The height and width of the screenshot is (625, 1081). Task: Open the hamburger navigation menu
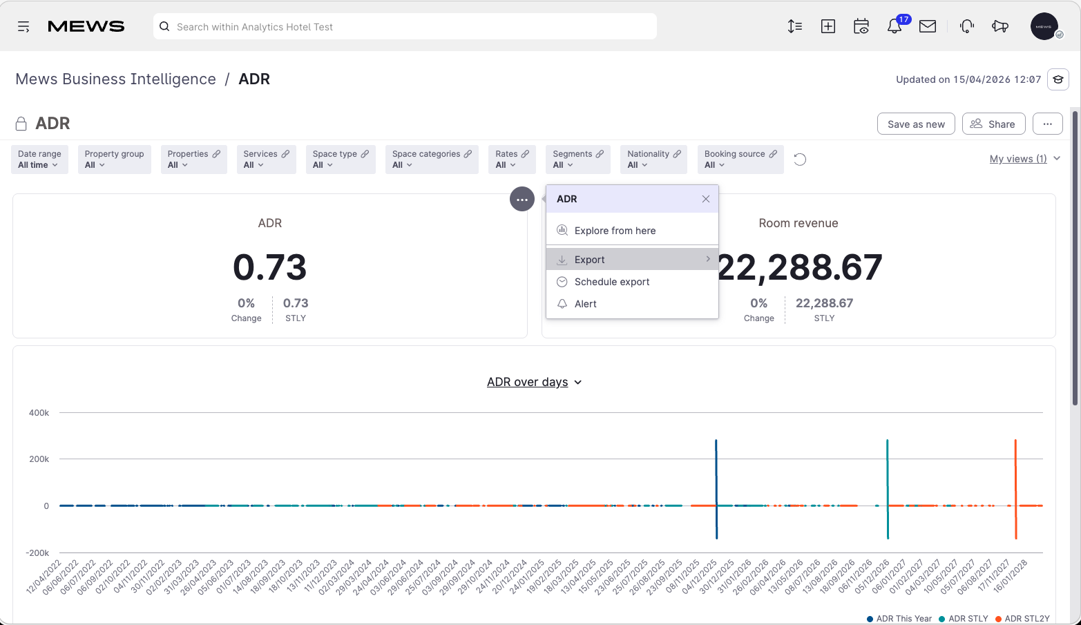(x=23, y=27)
